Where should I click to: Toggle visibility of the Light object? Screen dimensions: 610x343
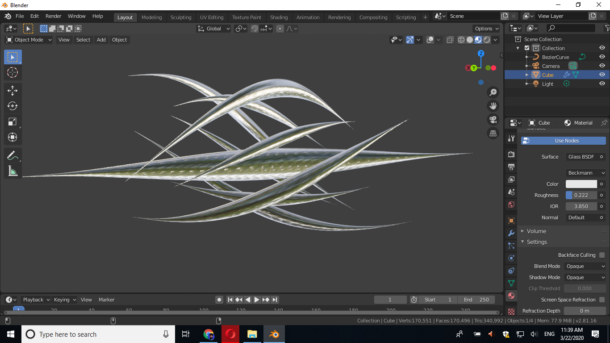point(602,84)
